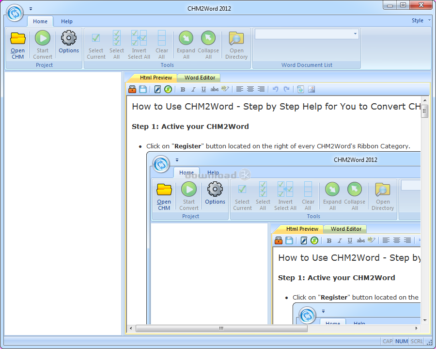Click the window resize grip in status bar

pos(429,342)
